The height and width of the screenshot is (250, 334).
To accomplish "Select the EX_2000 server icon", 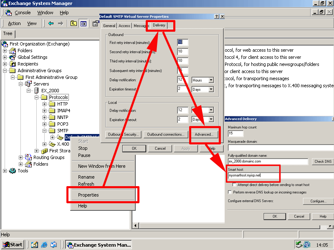I will click(x=36, y=91).
